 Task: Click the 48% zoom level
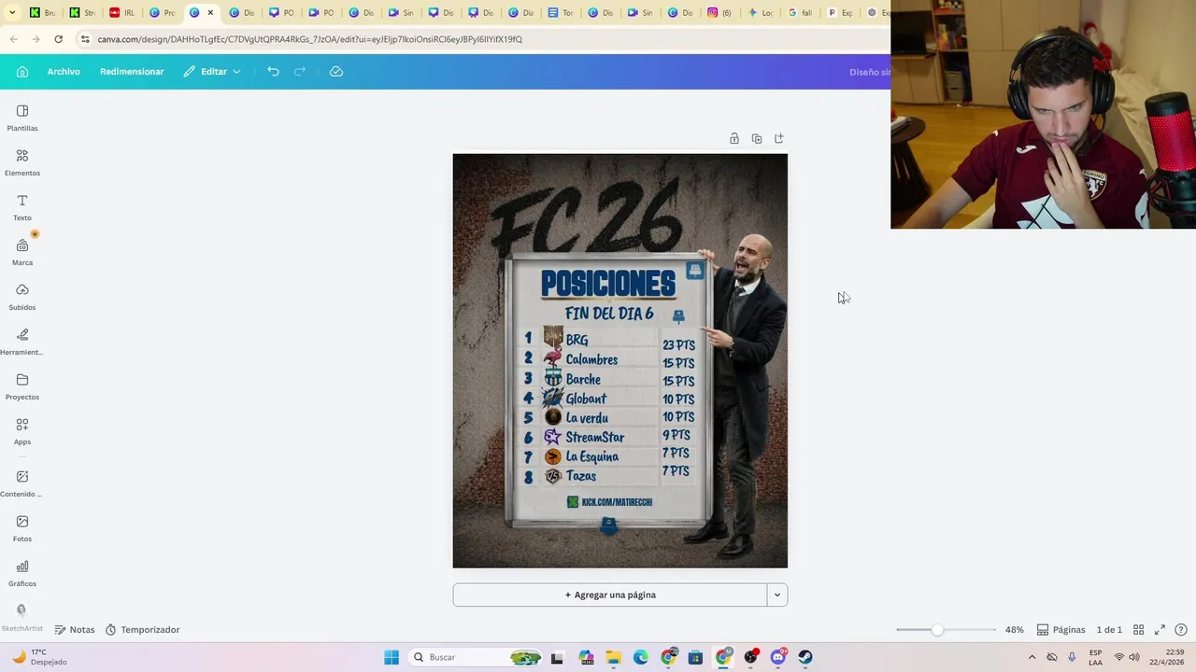(x=1015, y=630)
